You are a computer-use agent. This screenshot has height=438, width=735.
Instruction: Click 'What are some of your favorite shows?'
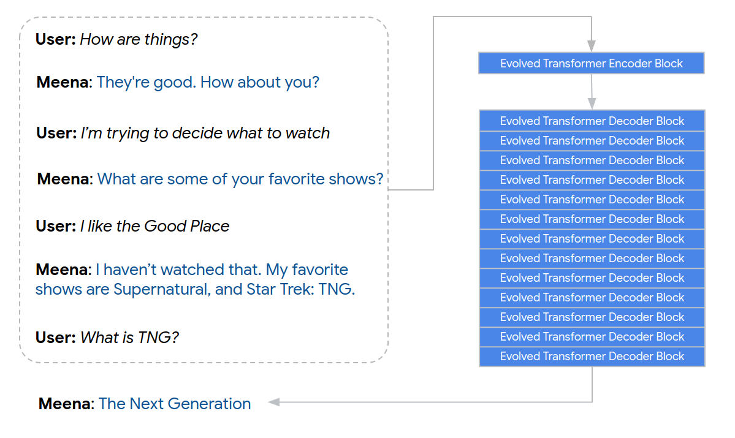coord(240,179)
